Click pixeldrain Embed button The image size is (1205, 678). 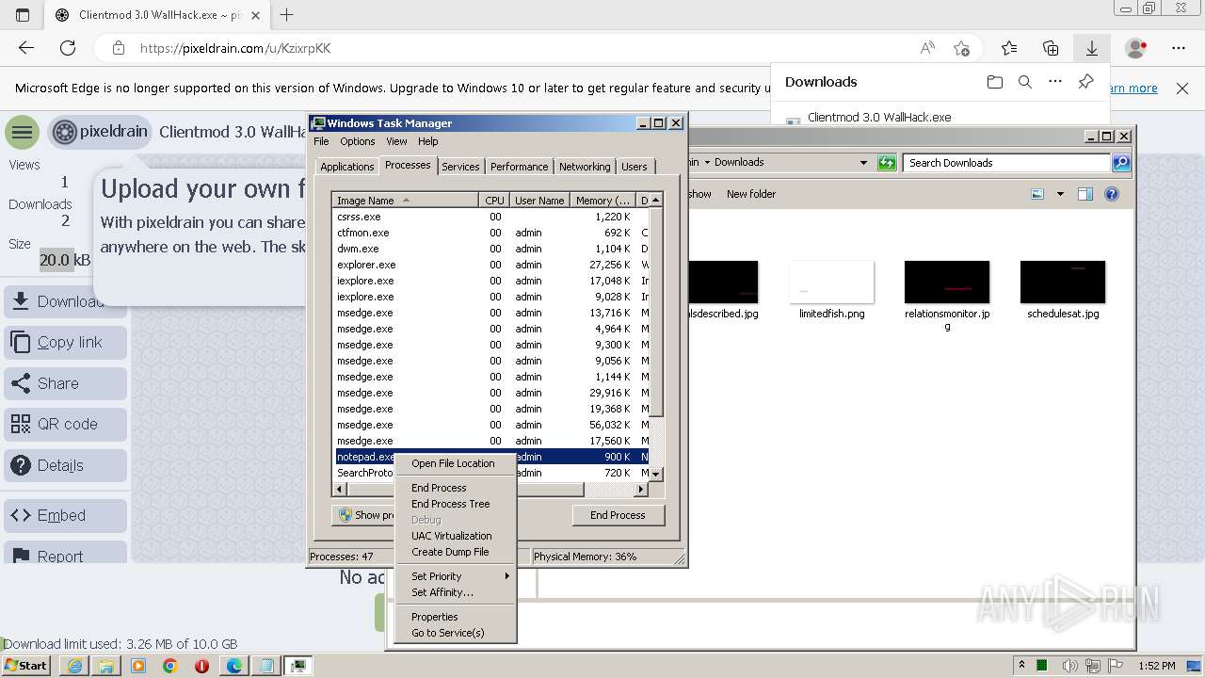[x=66, y=515]
